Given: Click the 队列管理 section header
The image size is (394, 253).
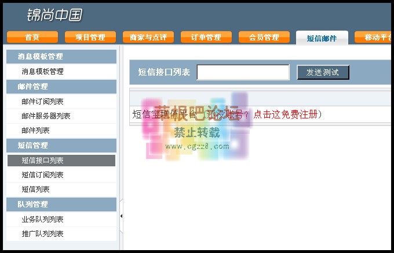Looking at the screenshot, I should (61, 204).
